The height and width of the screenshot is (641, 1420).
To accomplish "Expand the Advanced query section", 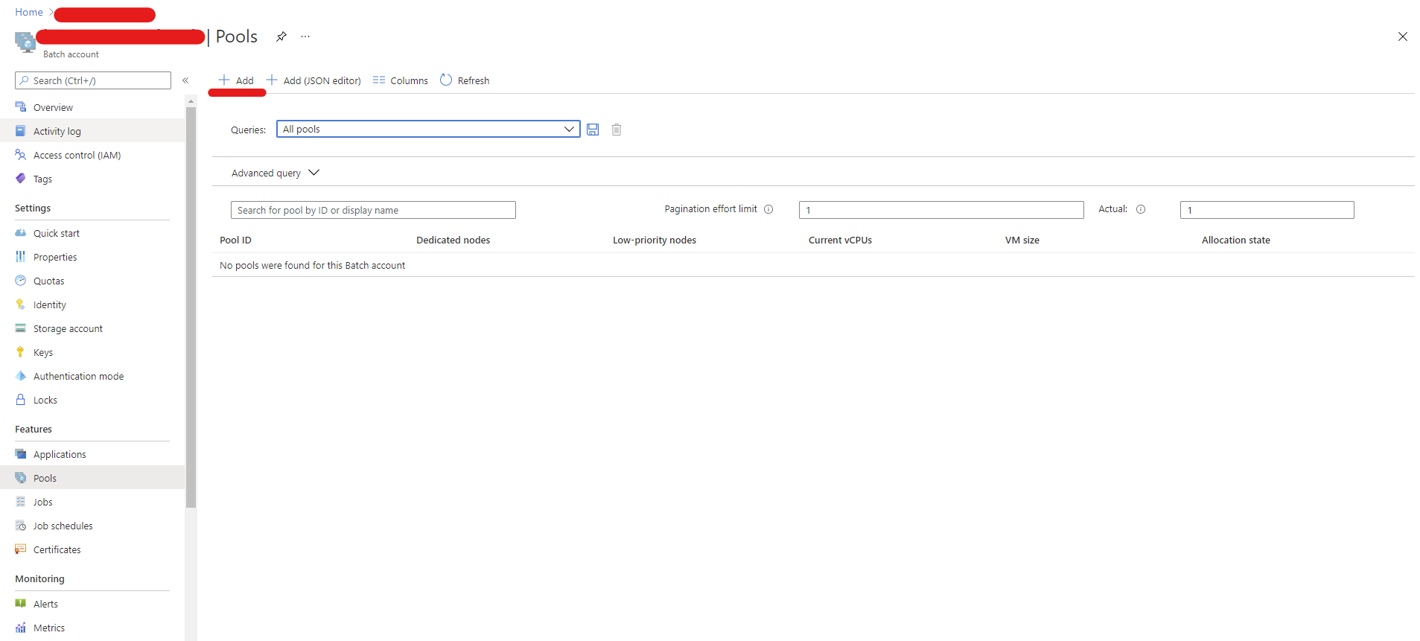I will (x=276, y=173).
